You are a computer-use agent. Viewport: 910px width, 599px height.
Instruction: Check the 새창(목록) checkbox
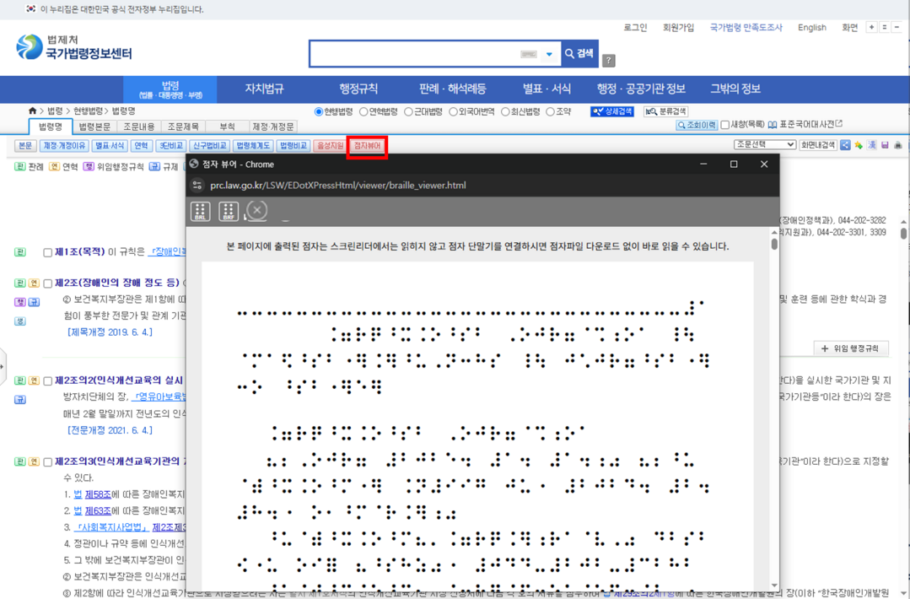click(x=725, y=126)
